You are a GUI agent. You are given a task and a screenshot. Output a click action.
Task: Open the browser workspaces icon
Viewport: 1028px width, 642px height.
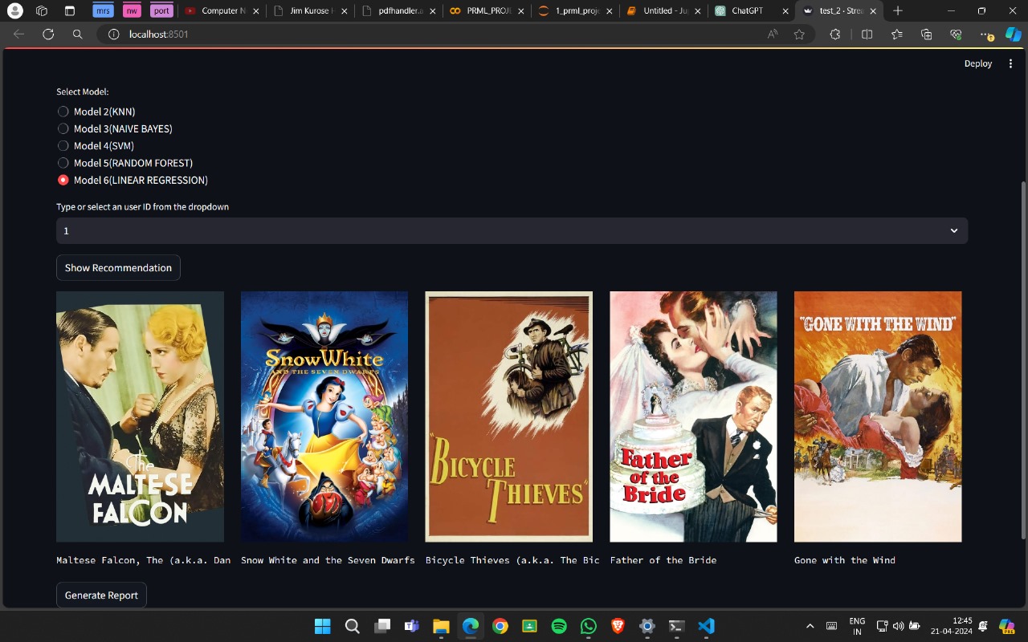tap(42, 11)
